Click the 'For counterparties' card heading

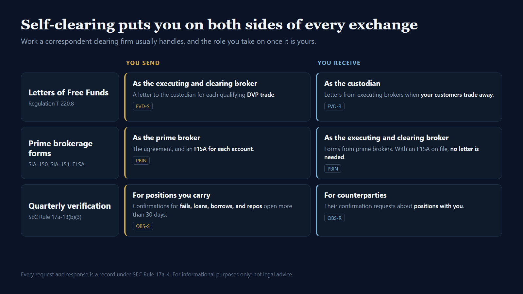[355, 195]
